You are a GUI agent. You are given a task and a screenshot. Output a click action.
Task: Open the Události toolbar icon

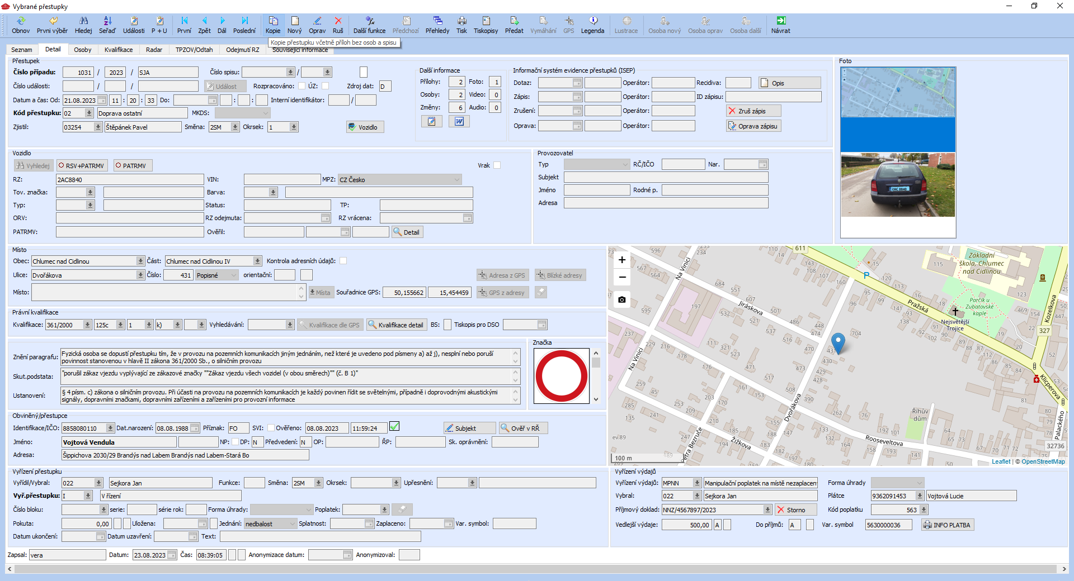point(134,25)
